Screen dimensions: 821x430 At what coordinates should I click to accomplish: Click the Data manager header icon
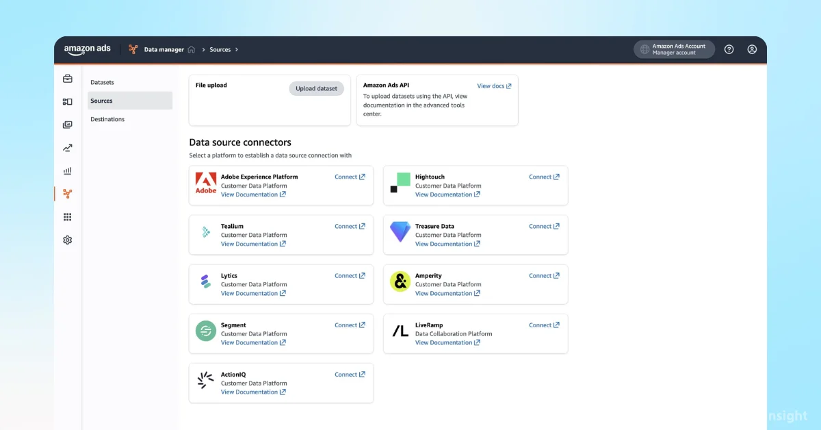coord(133,49)
